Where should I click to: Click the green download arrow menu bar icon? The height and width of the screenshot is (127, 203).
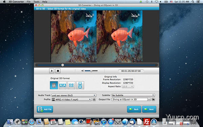pos(141,2)
